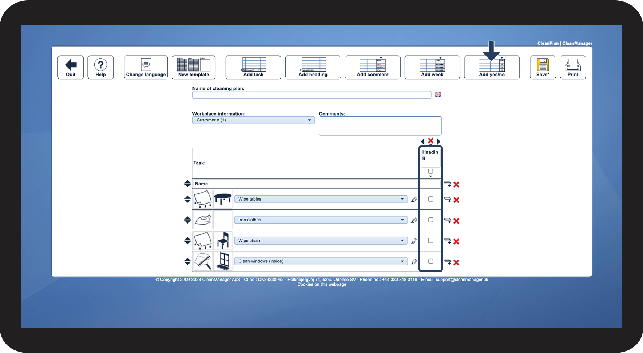Expand the Wipe chairs task dropdown
The width and height of the screenshot is (643, 353).
321,241
